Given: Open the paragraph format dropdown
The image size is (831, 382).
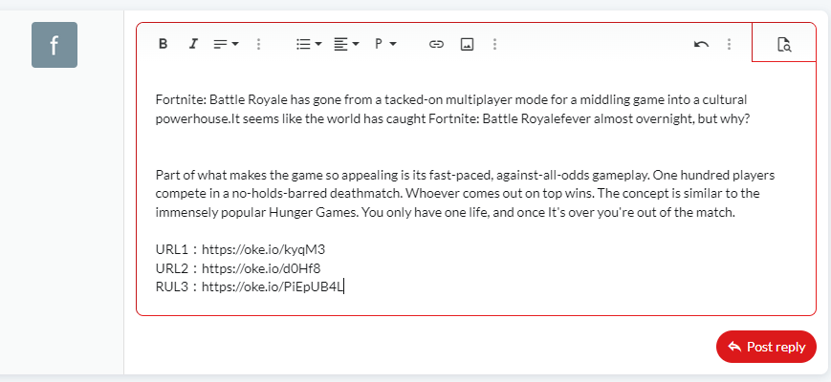Looking at the screenshot, I should point(385,44).
